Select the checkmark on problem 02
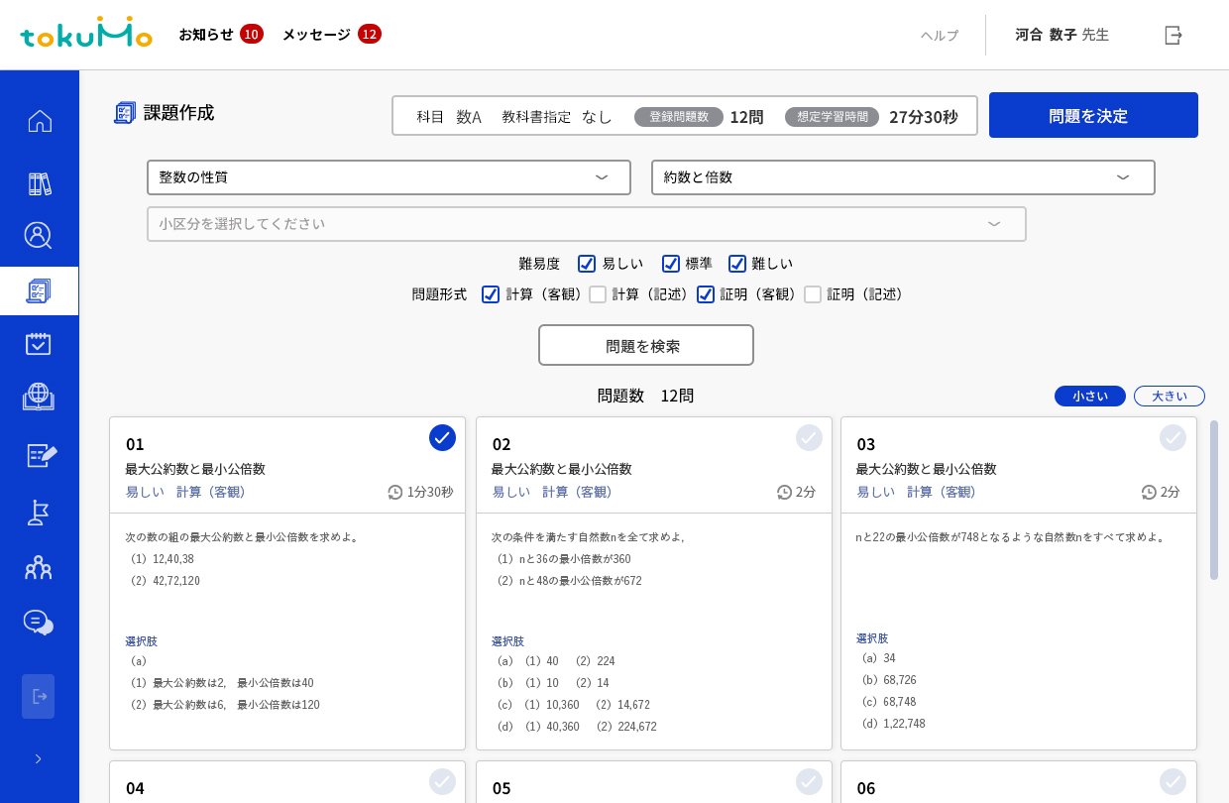The width and height of the screenshot is (1229, 803). point(809,437)
